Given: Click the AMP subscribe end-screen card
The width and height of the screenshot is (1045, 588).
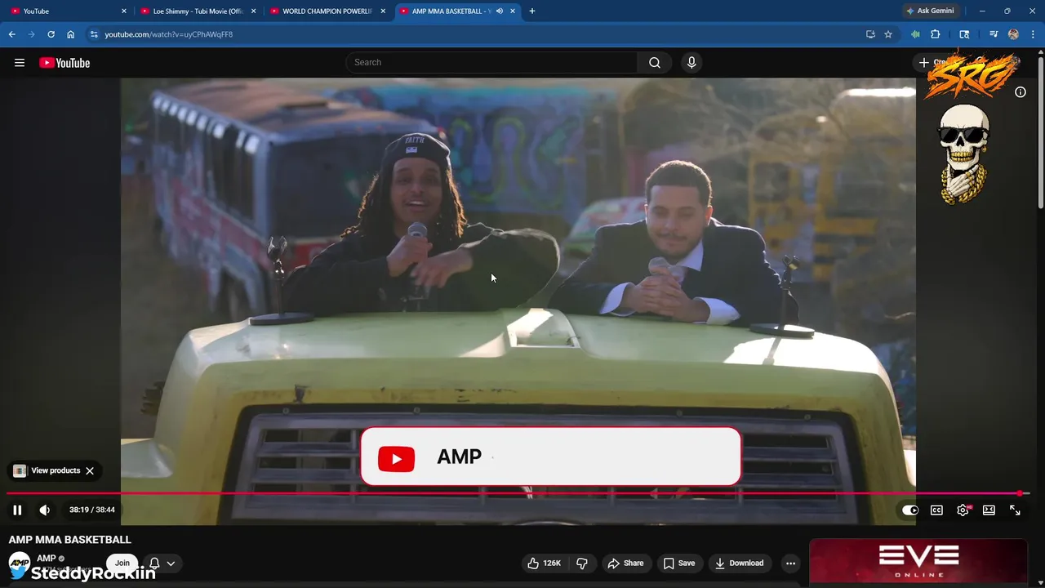Looking at the screenshot, I should click(551, 457).
